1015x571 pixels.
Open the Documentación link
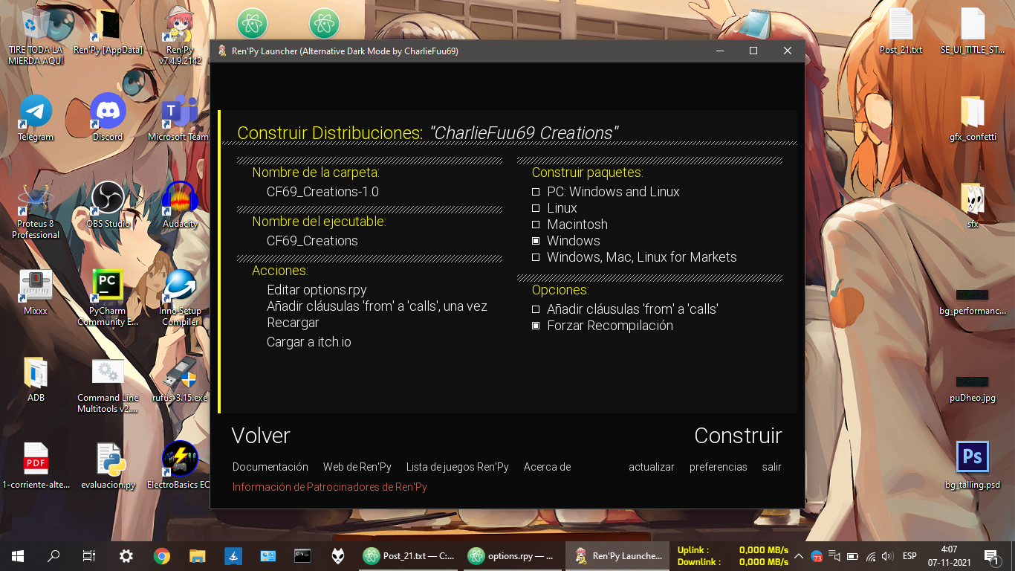point(270,467)
